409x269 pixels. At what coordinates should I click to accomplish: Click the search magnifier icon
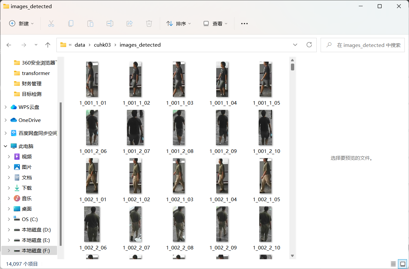coord(329,45)
